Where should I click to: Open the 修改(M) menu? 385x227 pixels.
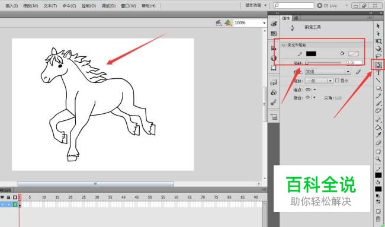(x=30, y=6)
